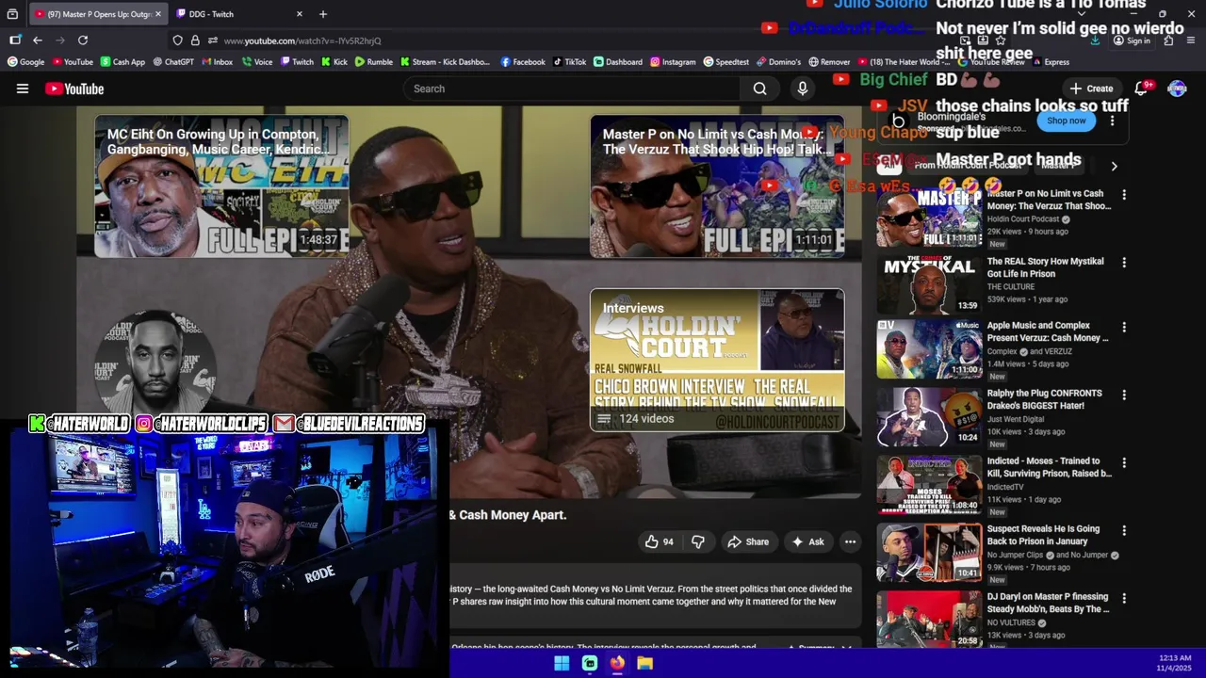Open the Speedtest bookmark
The width and height of the screenshot is (1206, 678).
pos(726,62)
